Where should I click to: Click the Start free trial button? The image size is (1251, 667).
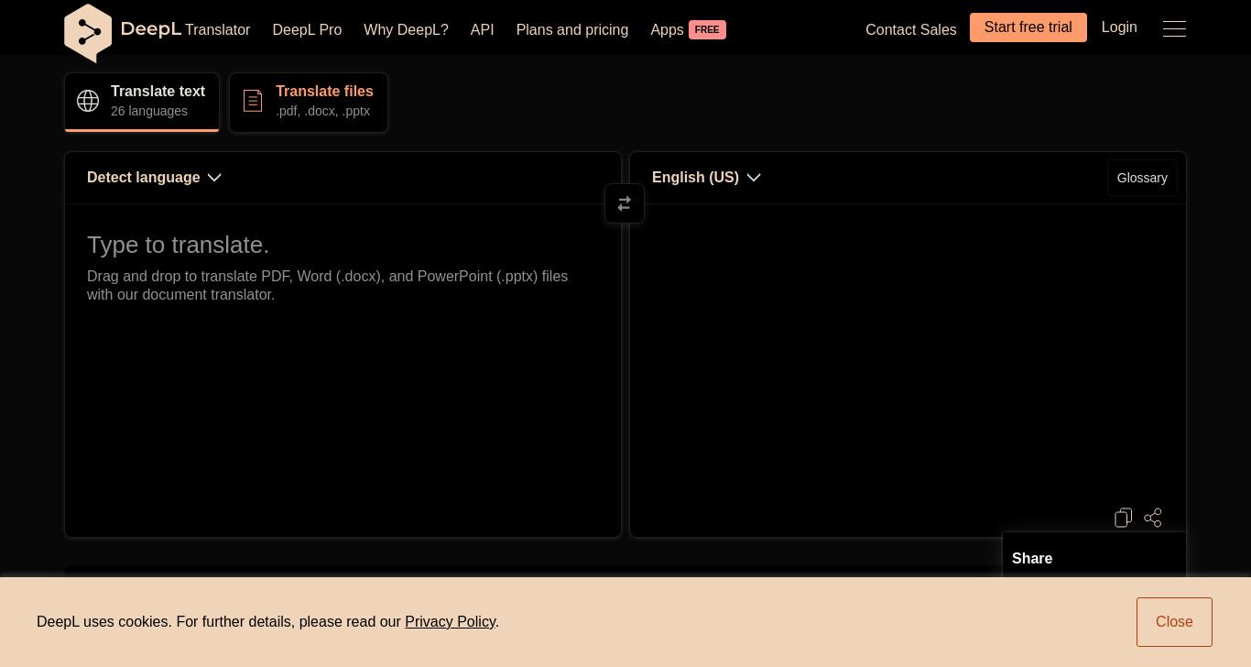[x=1028, y=27]
